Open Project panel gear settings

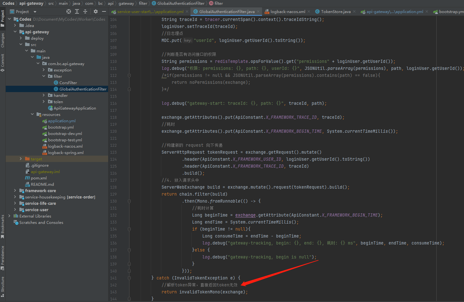96,11
